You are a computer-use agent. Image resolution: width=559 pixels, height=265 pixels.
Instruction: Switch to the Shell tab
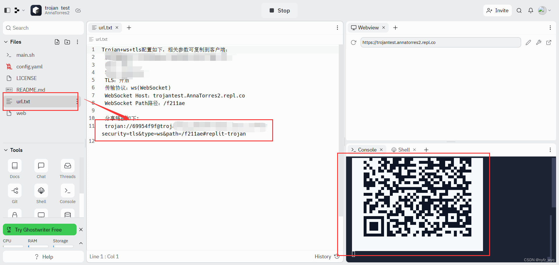(404, 150)
